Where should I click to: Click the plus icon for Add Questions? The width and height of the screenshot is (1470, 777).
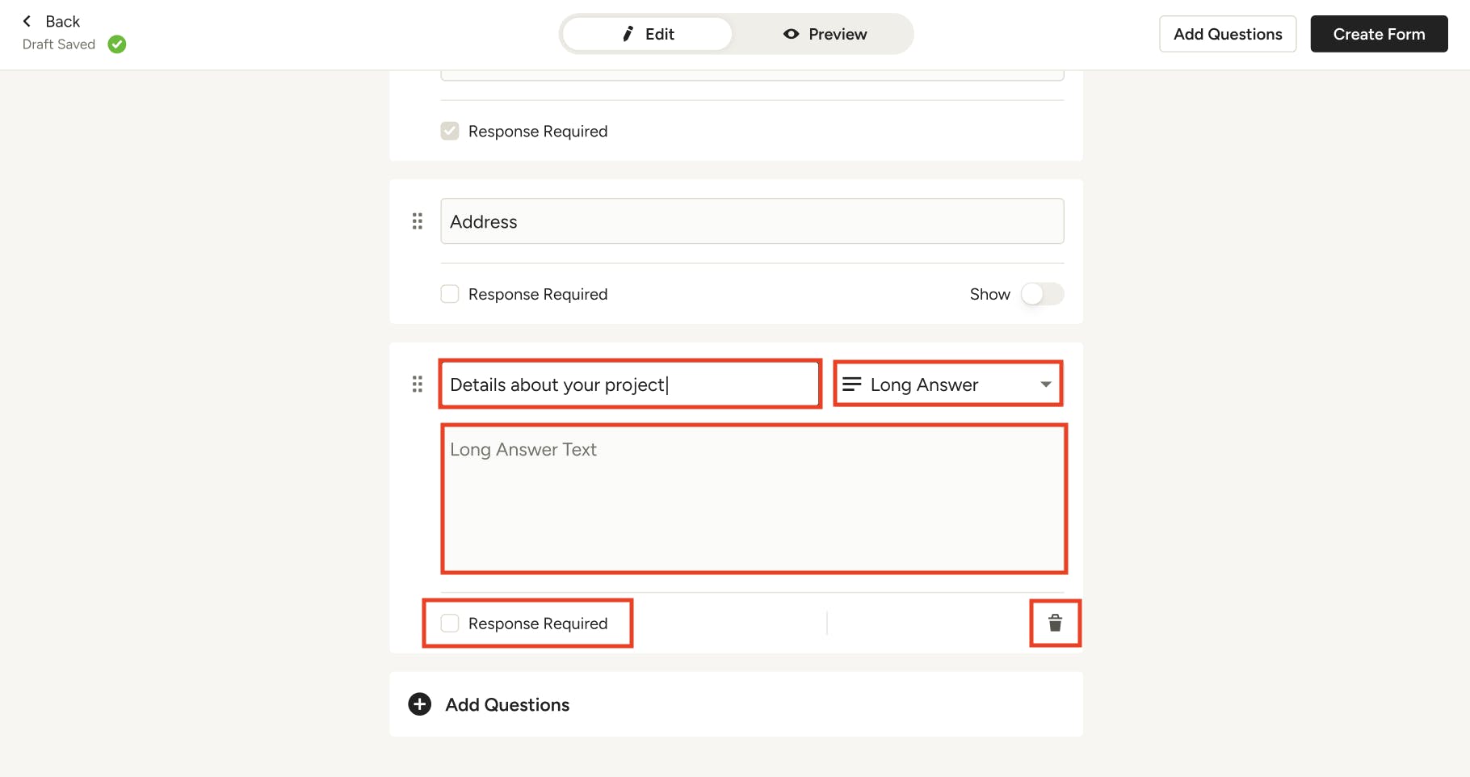click(x=420, y=704)
